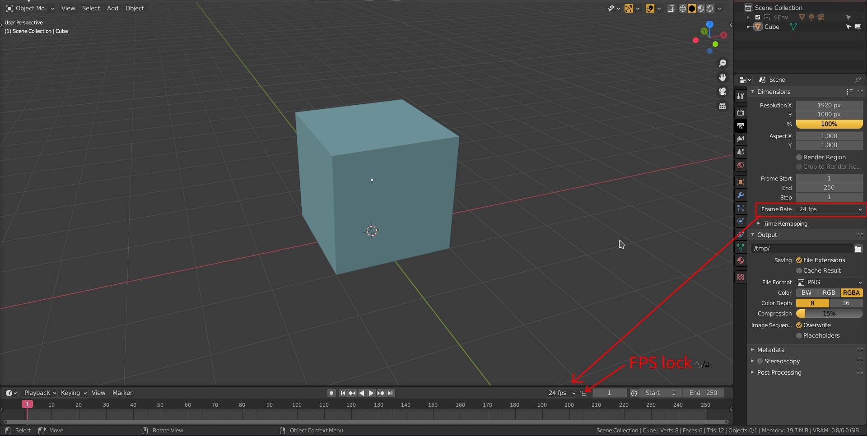Screen dimensions: 867x436
Task: Open the World properties tab
Action: coord(741,165)
